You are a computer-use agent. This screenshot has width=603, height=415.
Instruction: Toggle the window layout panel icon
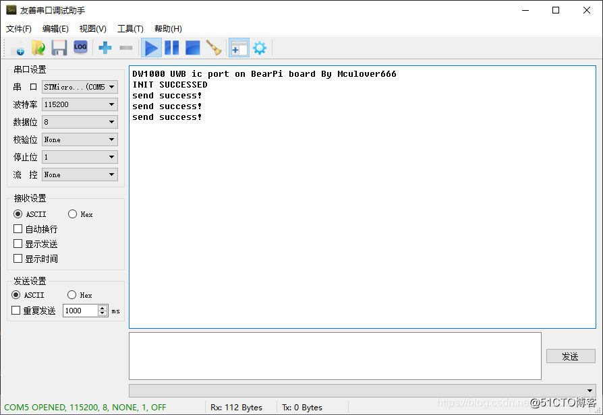(239, 48)
